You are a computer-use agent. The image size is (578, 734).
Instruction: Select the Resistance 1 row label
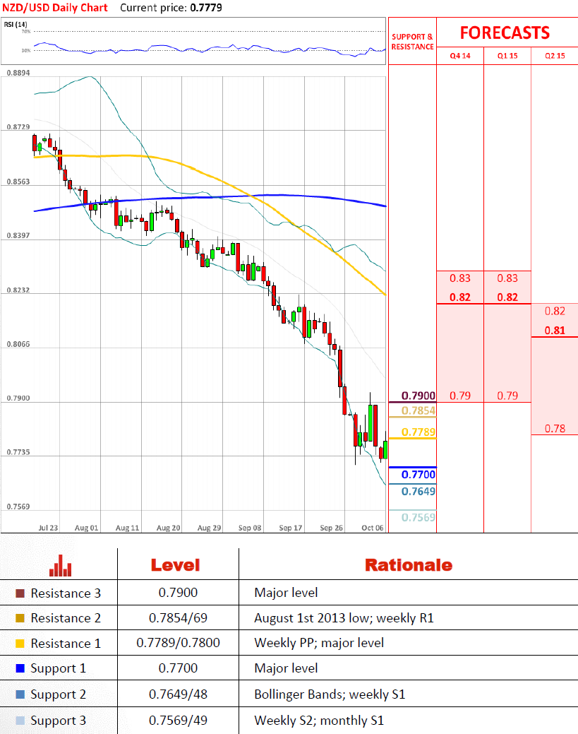tap(66, 644)
